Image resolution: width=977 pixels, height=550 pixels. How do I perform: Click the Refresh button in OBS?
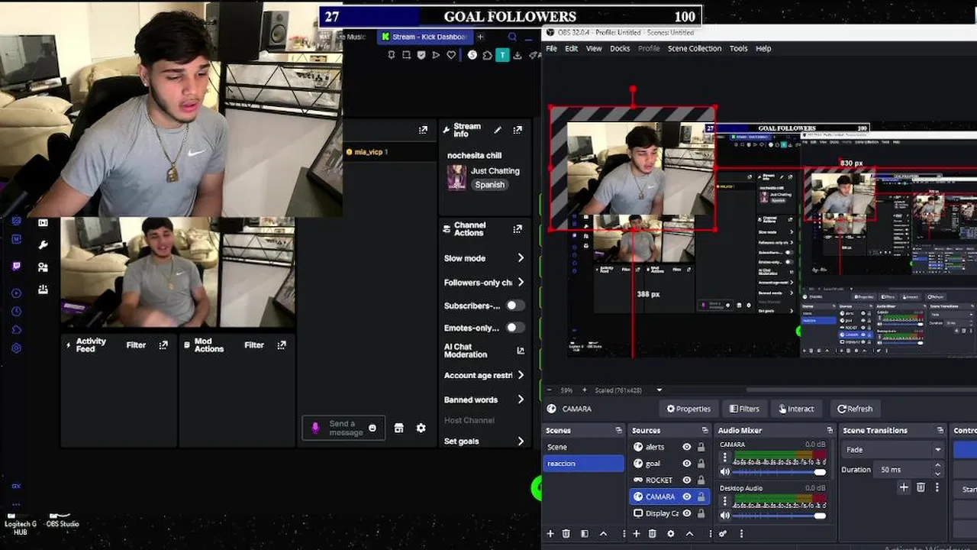click(855, 409)
